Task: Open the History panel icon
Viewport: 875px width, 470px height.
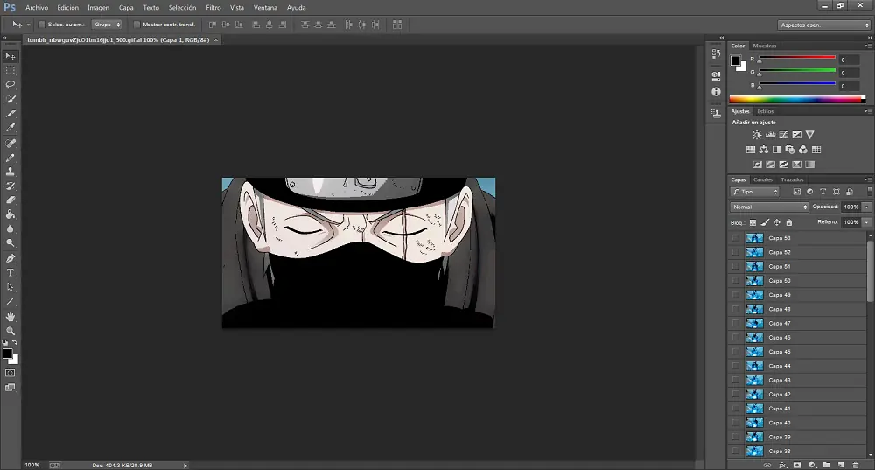Action: [716, 53]
